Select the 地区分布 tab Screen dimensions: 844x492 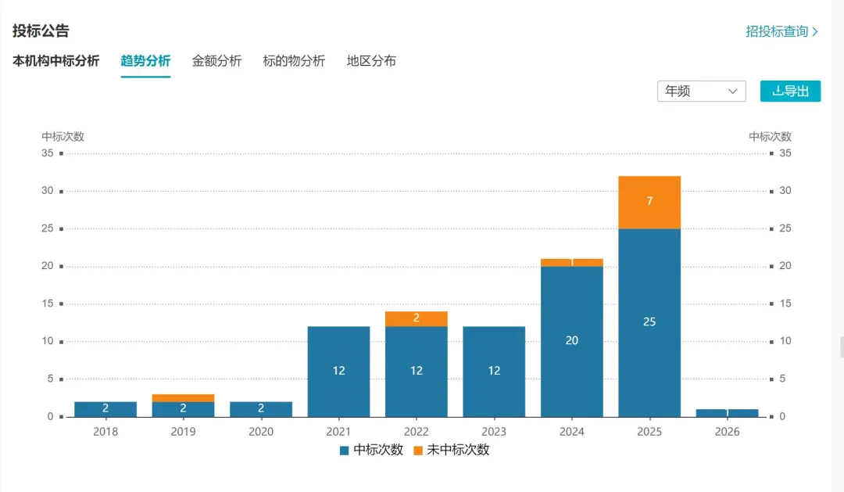pyautogui.click(x=371, y=61)
